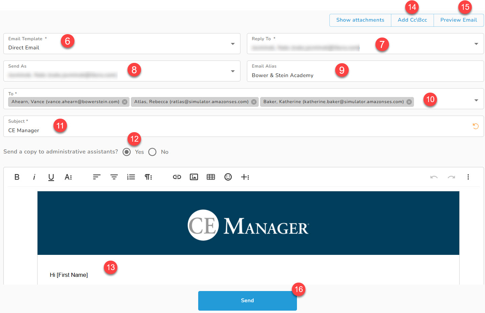Click the Email Alias input field
Image resolution: width=485 pixels, height=313 pixels.
pyautogui.click(x=365, y=71)
